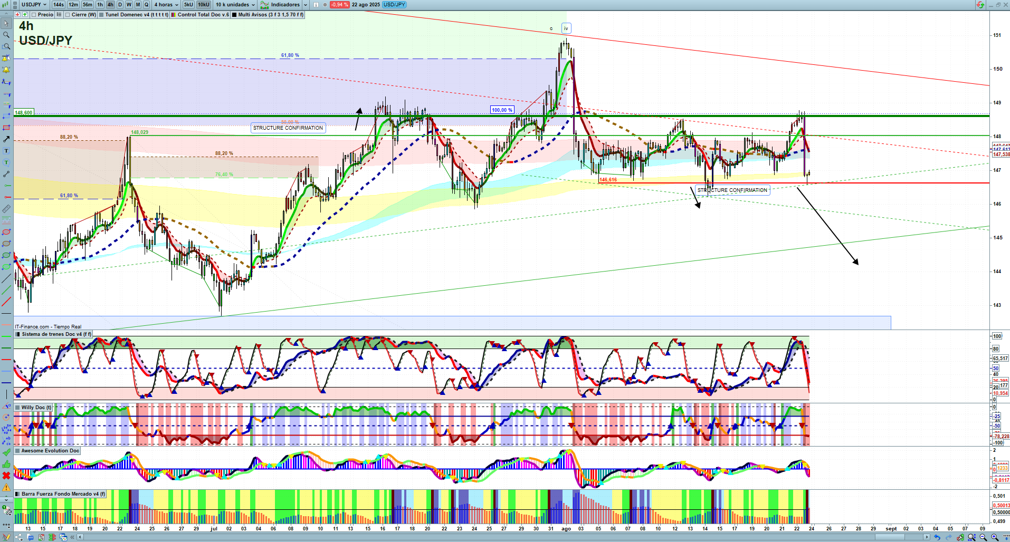The image size is (1010, 542).
Task: Pick the text annotation tool
Action: click(6, 151)
